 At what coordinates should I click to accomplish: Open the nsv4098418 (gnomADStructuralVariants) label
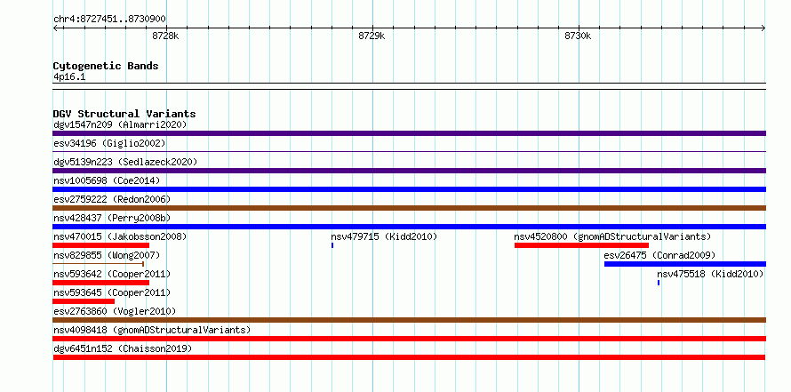pos(152,330)
